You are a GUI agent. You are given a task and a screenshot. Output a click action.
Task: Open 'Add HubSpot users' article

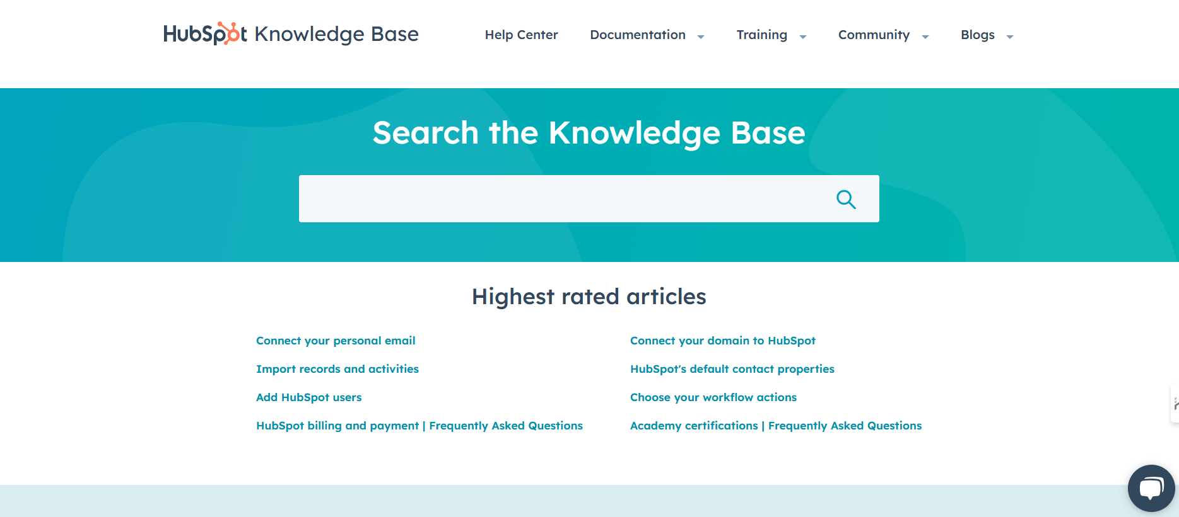click(309, 397)
